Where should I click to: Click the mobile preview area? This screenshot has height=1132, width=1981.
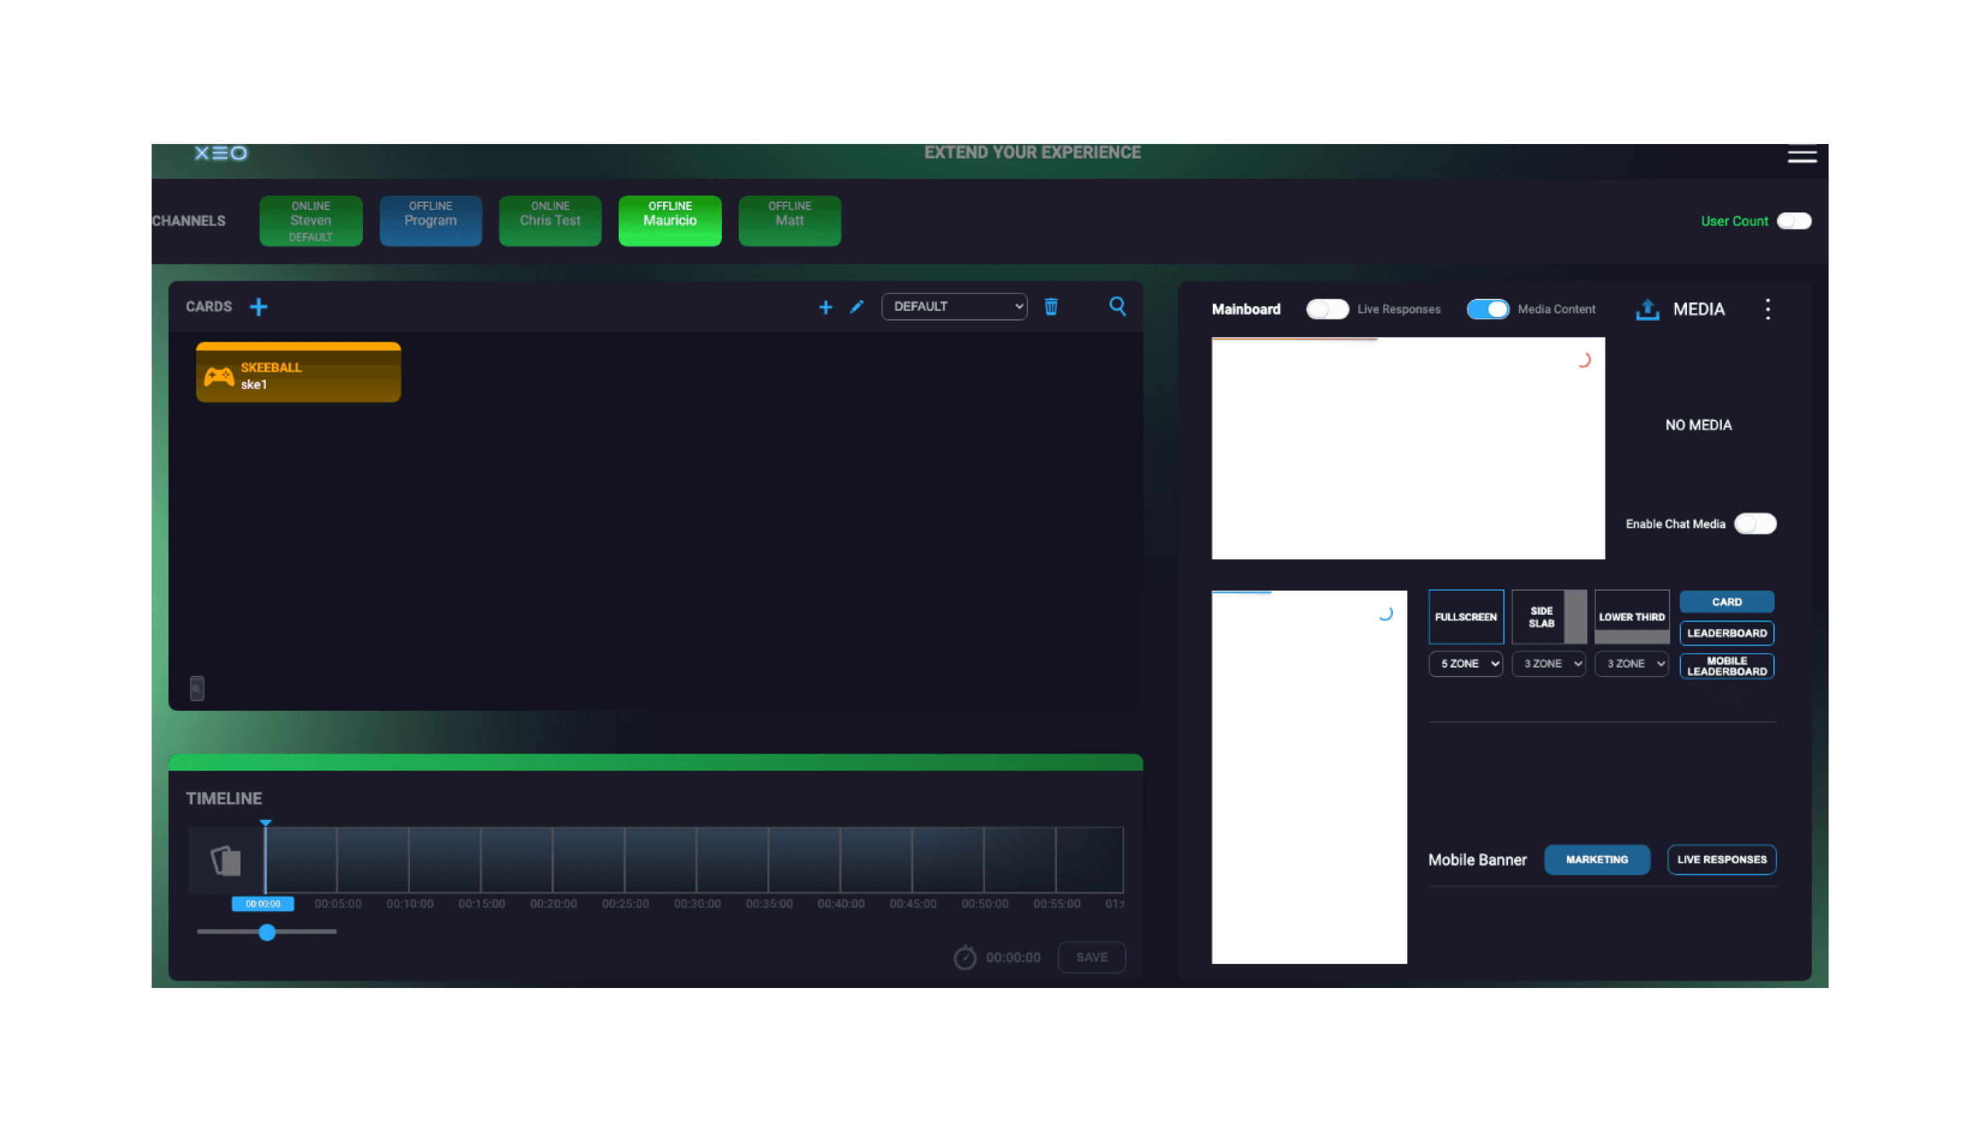(1309, 777)
